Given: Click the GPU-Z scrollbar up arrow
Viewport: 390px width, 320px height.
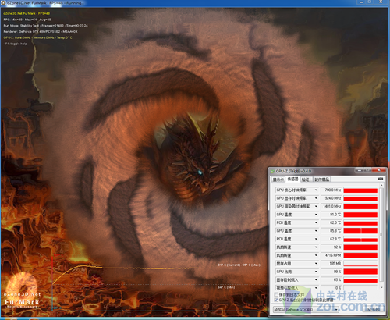Looking at the screenshot, I should (x=381, y=185).
